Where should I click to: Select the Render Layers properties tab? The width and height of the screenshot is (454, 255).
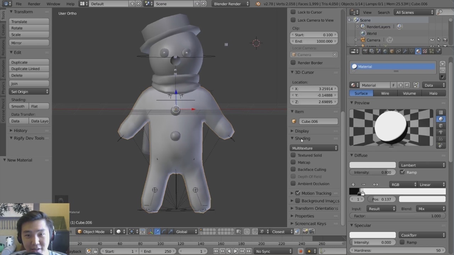pos(372,51)
